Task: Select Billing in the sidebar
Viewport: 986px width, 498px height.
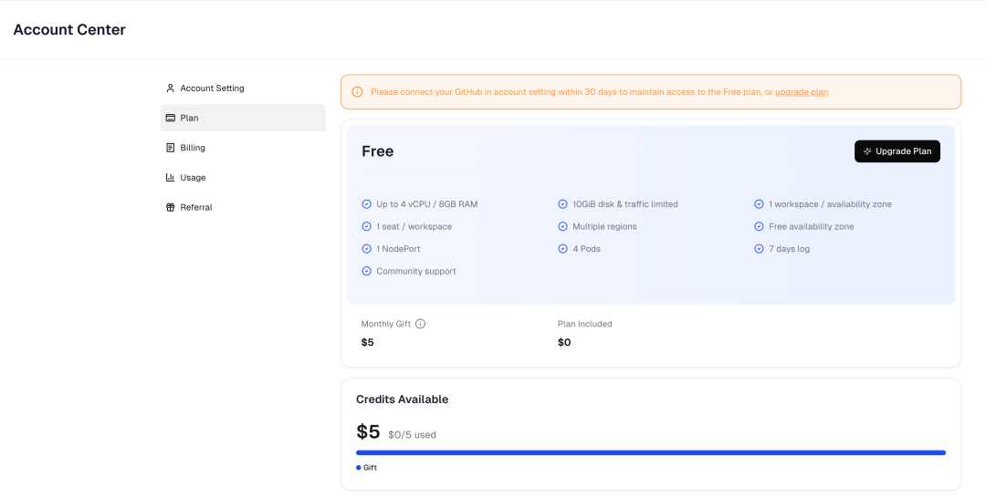Action: (x=193, y=148)
